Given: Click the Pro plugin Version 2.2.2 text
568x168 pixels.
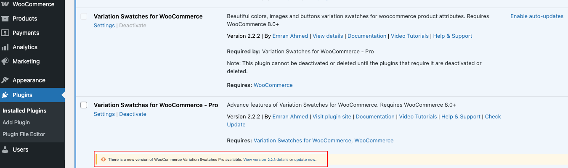Looking at the screenshot, I should tap(243, 117).
